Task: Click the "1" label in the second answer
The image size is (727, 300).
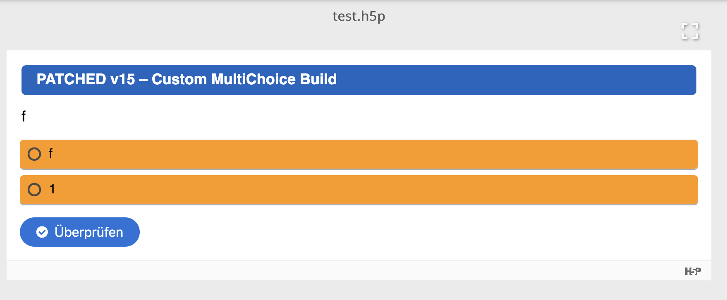Action: tap(52, 189)
